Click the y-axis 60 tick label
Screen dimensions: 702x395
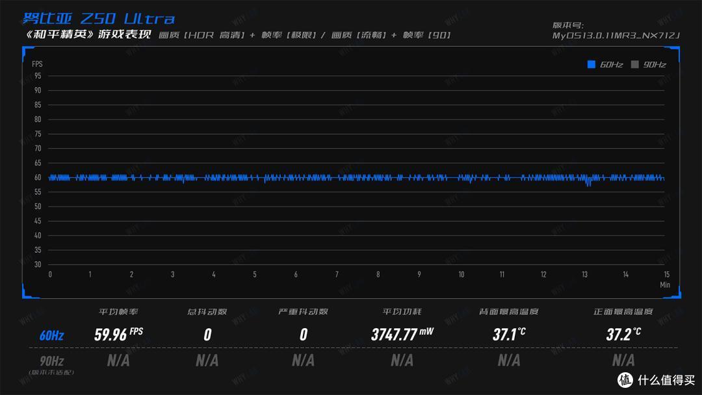coord(38,177)
